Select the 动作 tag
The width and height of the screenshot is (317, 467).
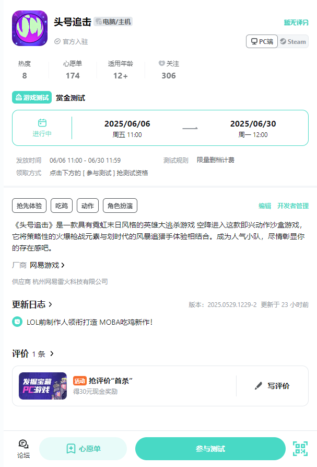tap(87, 206)
